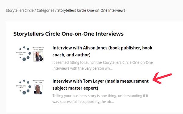Screen dimensions: 183x114
Task: Click the current One-on-One Interviews breadcrumb
Action: [91, 10]
